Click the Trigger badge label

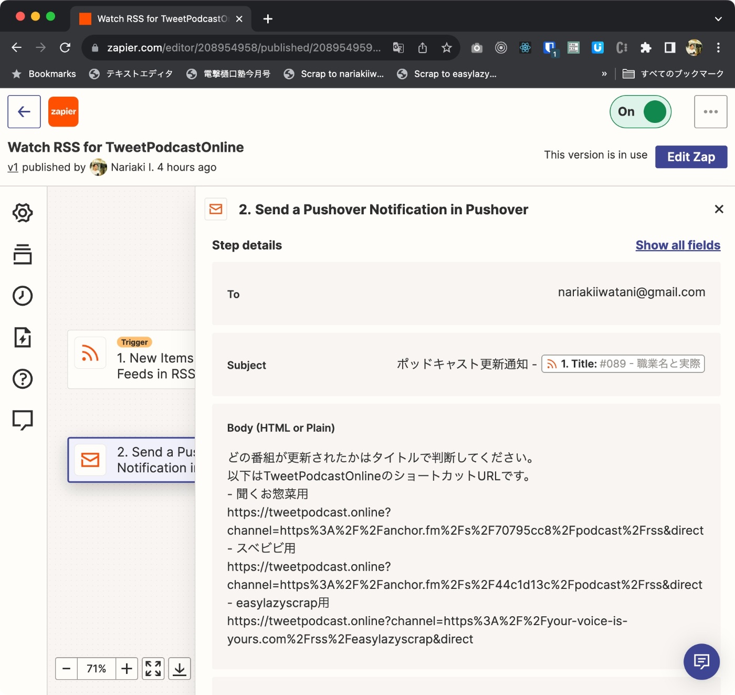click(134, 342)
